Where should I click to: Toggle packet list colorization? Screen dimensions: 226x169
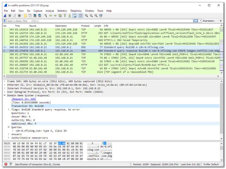[x=81, y=16]
